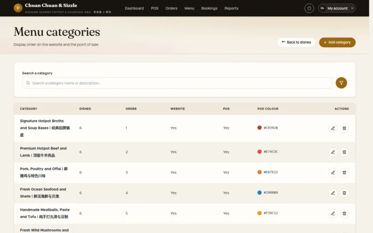Click the blue Seafood colour swatch
This screenshot has height=233, width=373.
point(260,193)
